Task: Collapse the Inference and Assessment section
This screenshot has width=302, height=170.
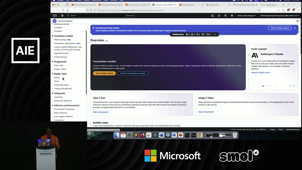Action: 53,105
